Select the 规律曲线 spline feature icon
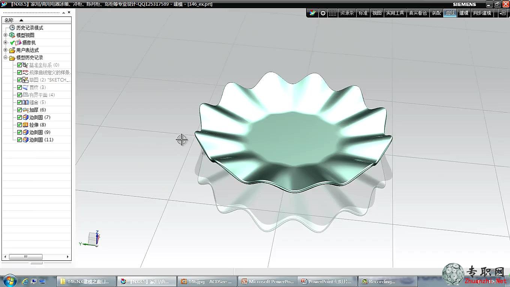The height and width of the screenshot is (287, 510). [25, 72]
